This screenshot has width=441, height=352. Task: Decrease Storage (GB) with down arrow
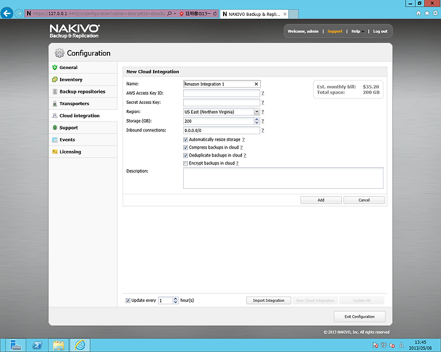click(x=257, y=123)
